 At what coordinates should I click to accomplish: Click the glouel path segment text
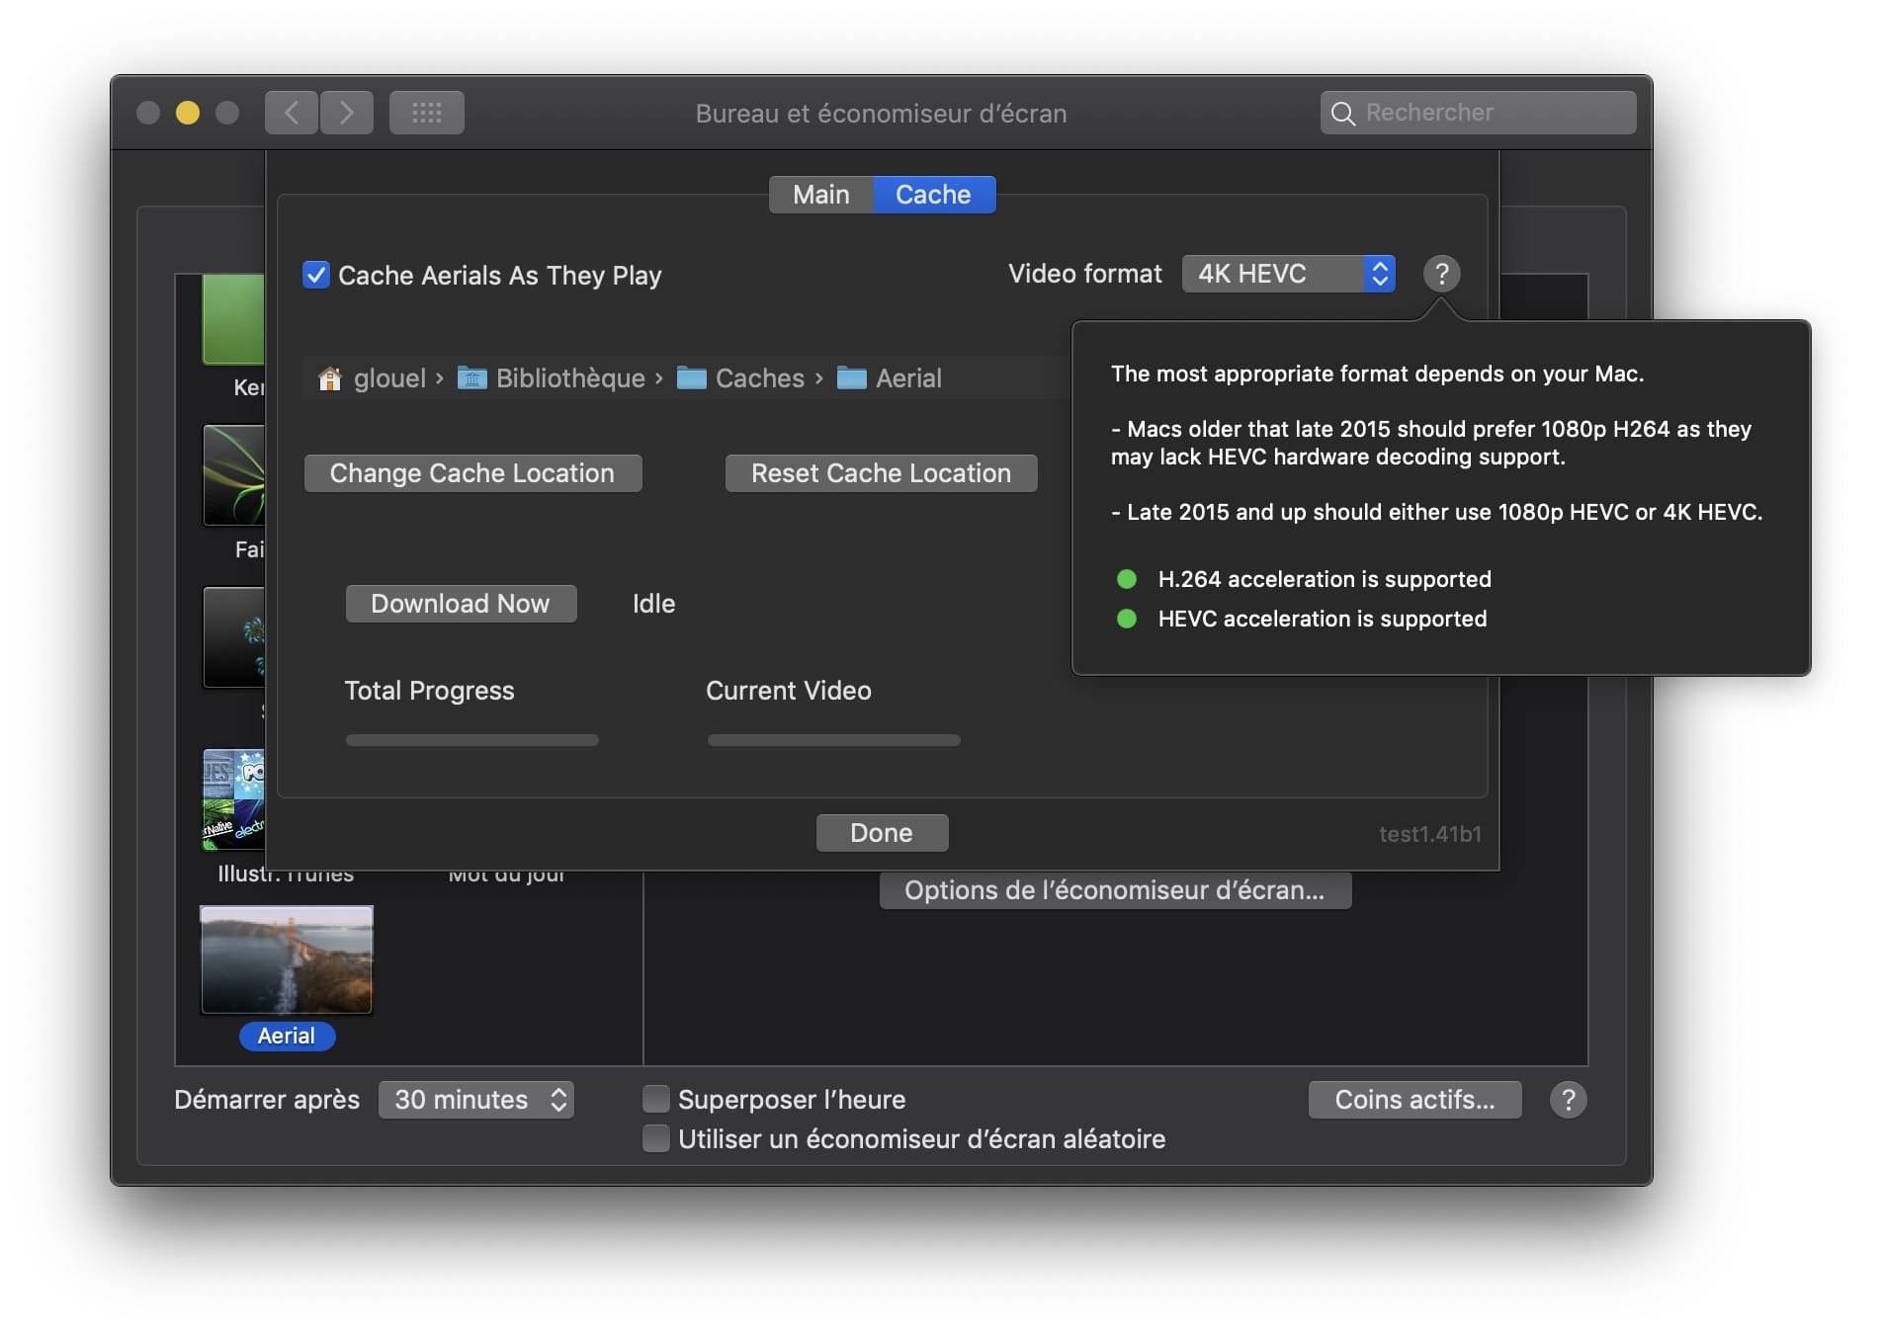coord(389,378)
